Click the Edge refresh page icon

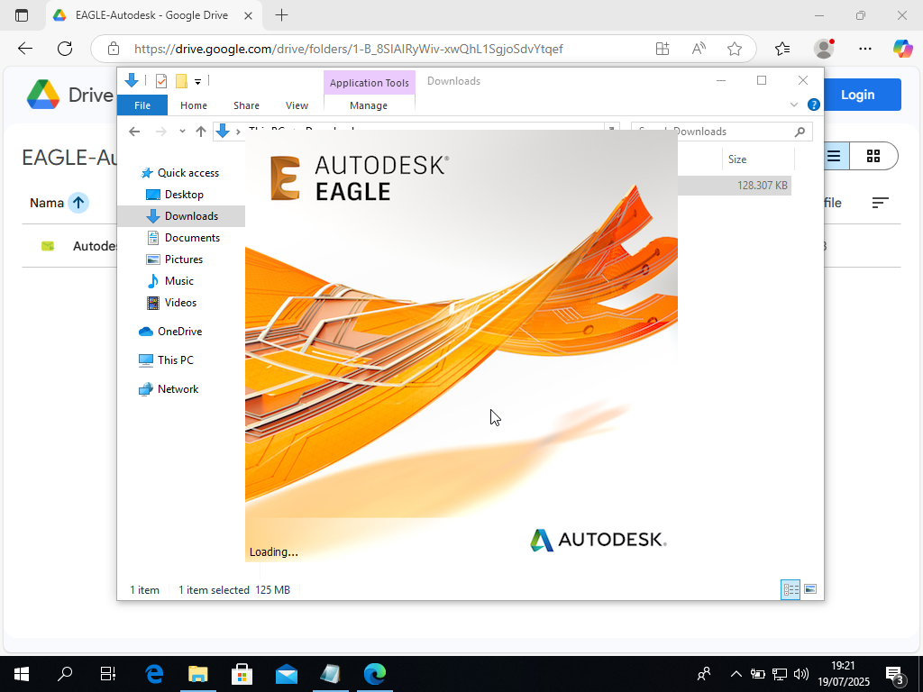coord(65,49)
